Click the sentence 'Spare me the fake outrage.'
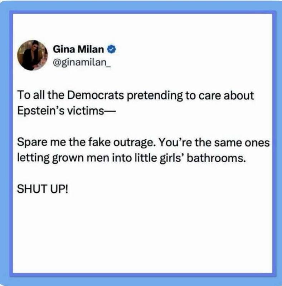282x286 pixels. 87,142
